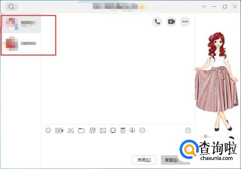The width and height of the screenshot is (241, 169).
Task: Open the GIF sticker panel
Action: click(59, 131)
